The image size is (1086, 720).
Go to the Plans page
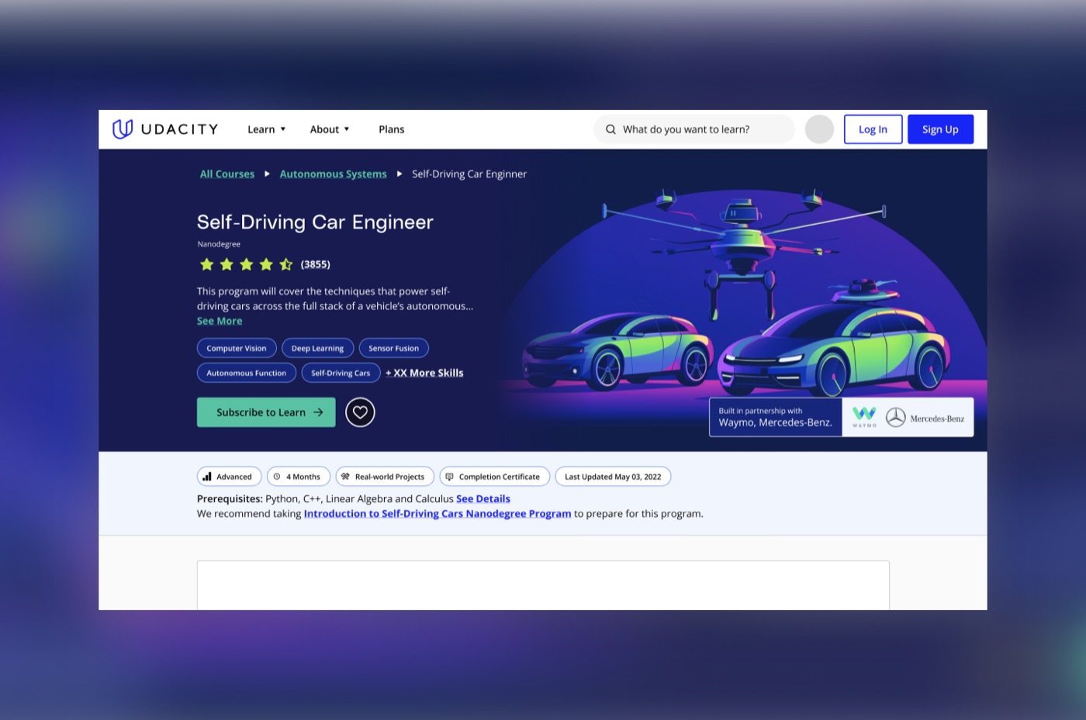391,129
